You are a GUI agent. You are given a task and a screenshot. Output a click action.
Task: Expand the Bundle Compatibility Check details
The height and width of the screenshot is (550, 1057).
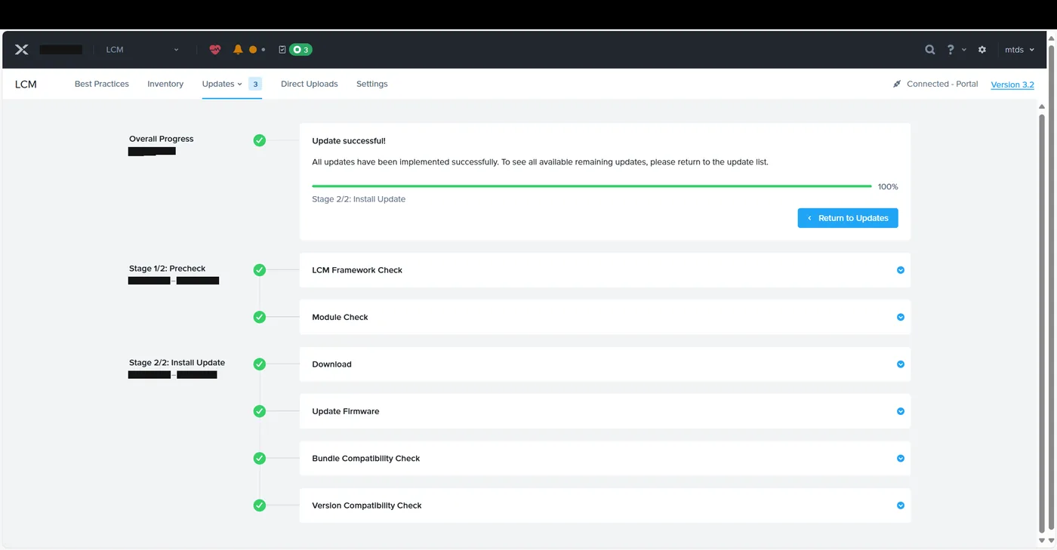901,458
